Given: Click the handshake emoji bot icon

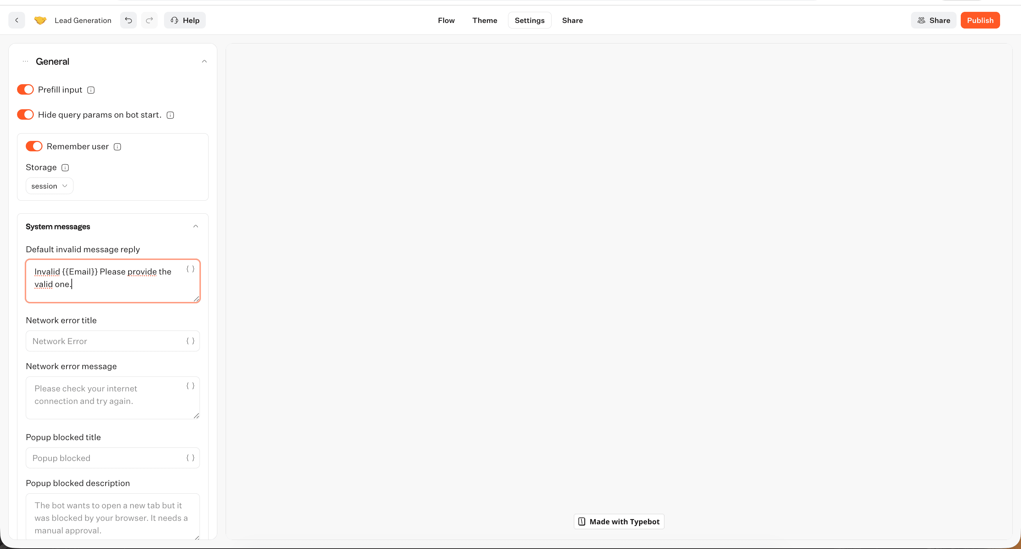Looking at the screenshot, I should pyautogui.click(x=40, y=20).
